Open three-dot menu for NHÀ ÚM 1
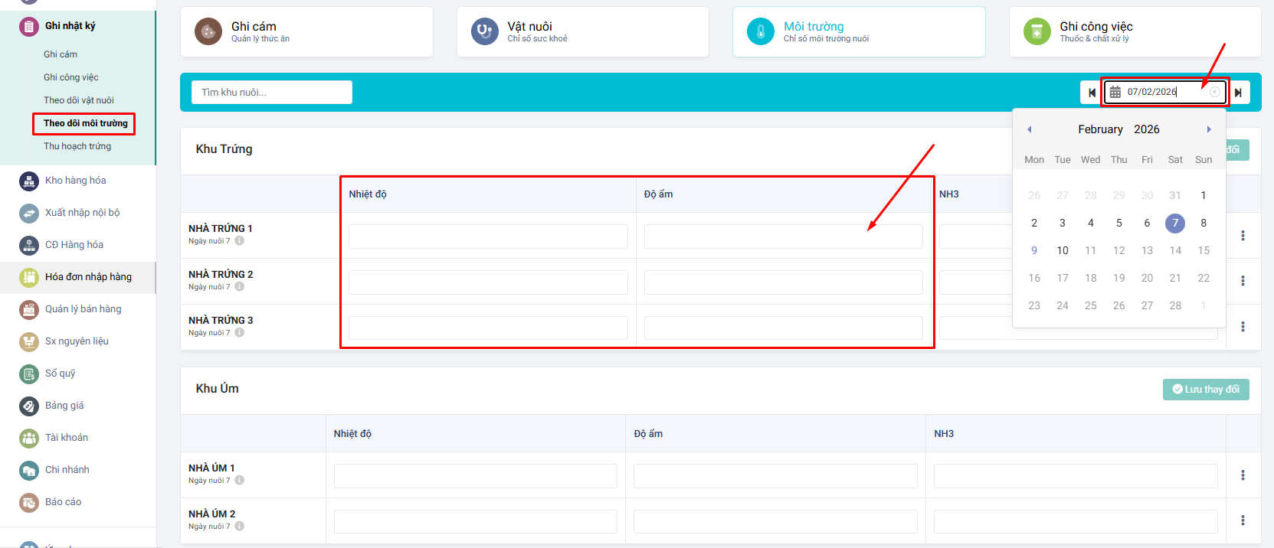The height and width of the screenshot is (548, 1274). pos(1243,475)
